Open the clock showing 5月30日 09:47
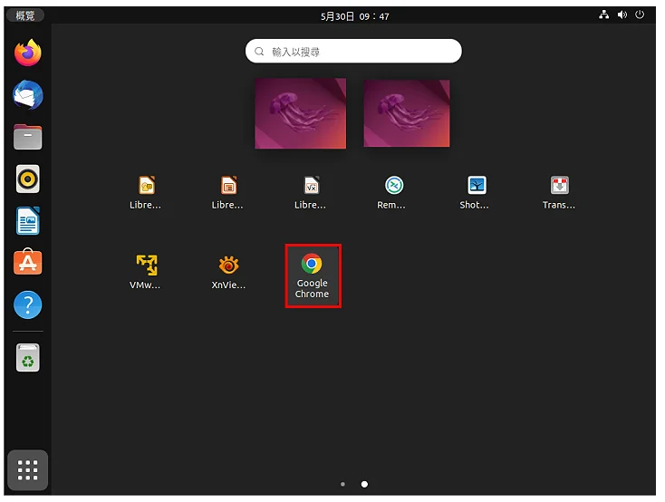665x502 pixels. click(355, 16)
